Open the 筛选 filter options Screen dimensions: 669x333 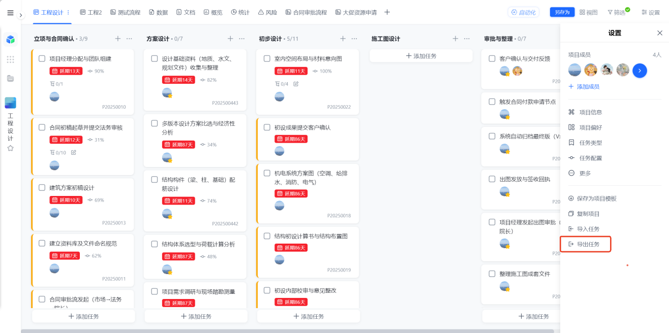tap(617, 12)
